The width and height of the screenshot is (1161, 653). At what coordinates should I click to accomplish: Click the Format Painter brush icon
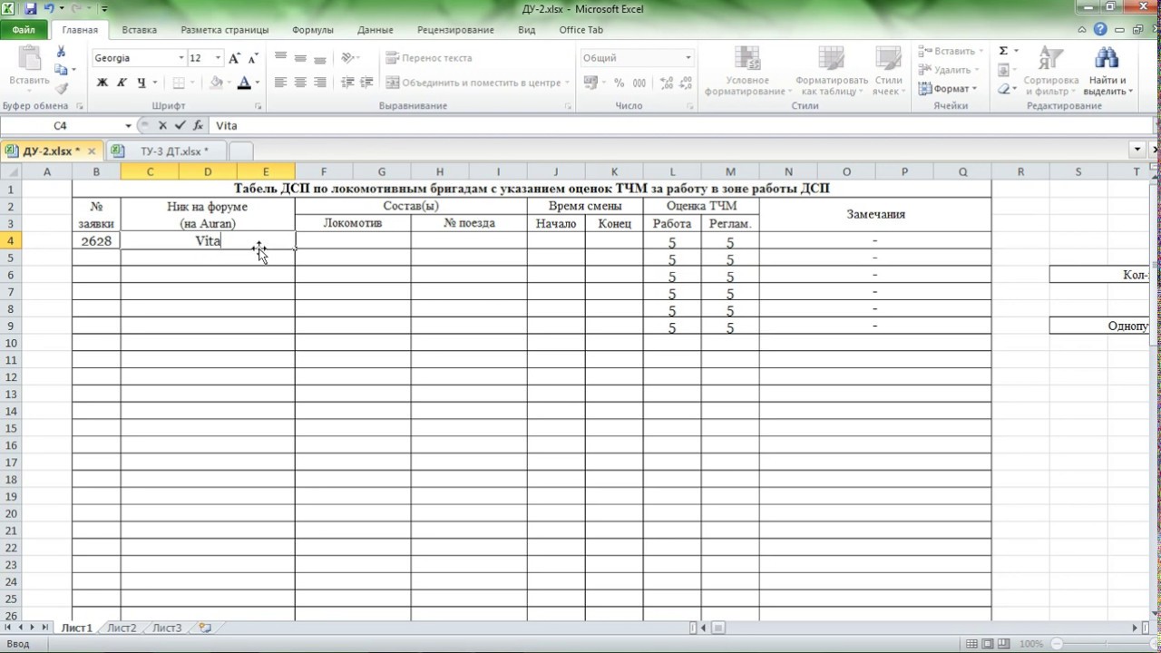pyautogui.click(x=61, y=89)
